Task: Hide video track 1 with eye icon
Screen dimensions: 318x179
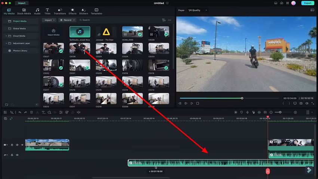Action: pyautogui.click(x=22, y=145)
